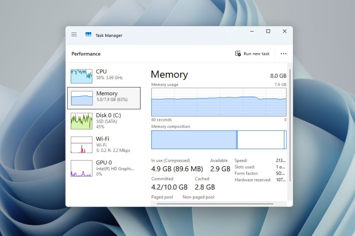This screenshot has height=236, width=355.
Task: Open the Disk 0 (C:) performance page
Action: tap(104, 121)
